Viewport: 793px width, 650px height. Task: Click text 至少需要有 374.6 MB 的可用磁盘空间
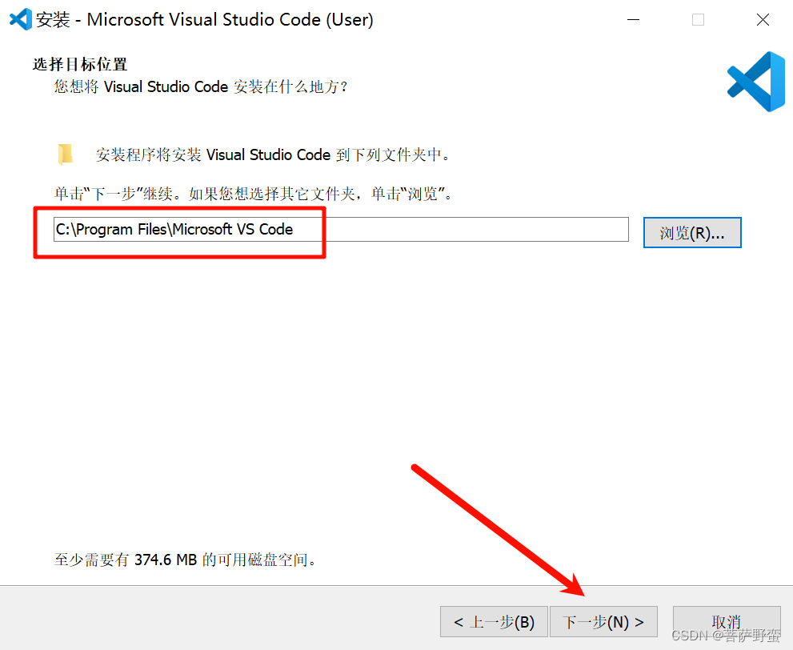coord(185,560)
